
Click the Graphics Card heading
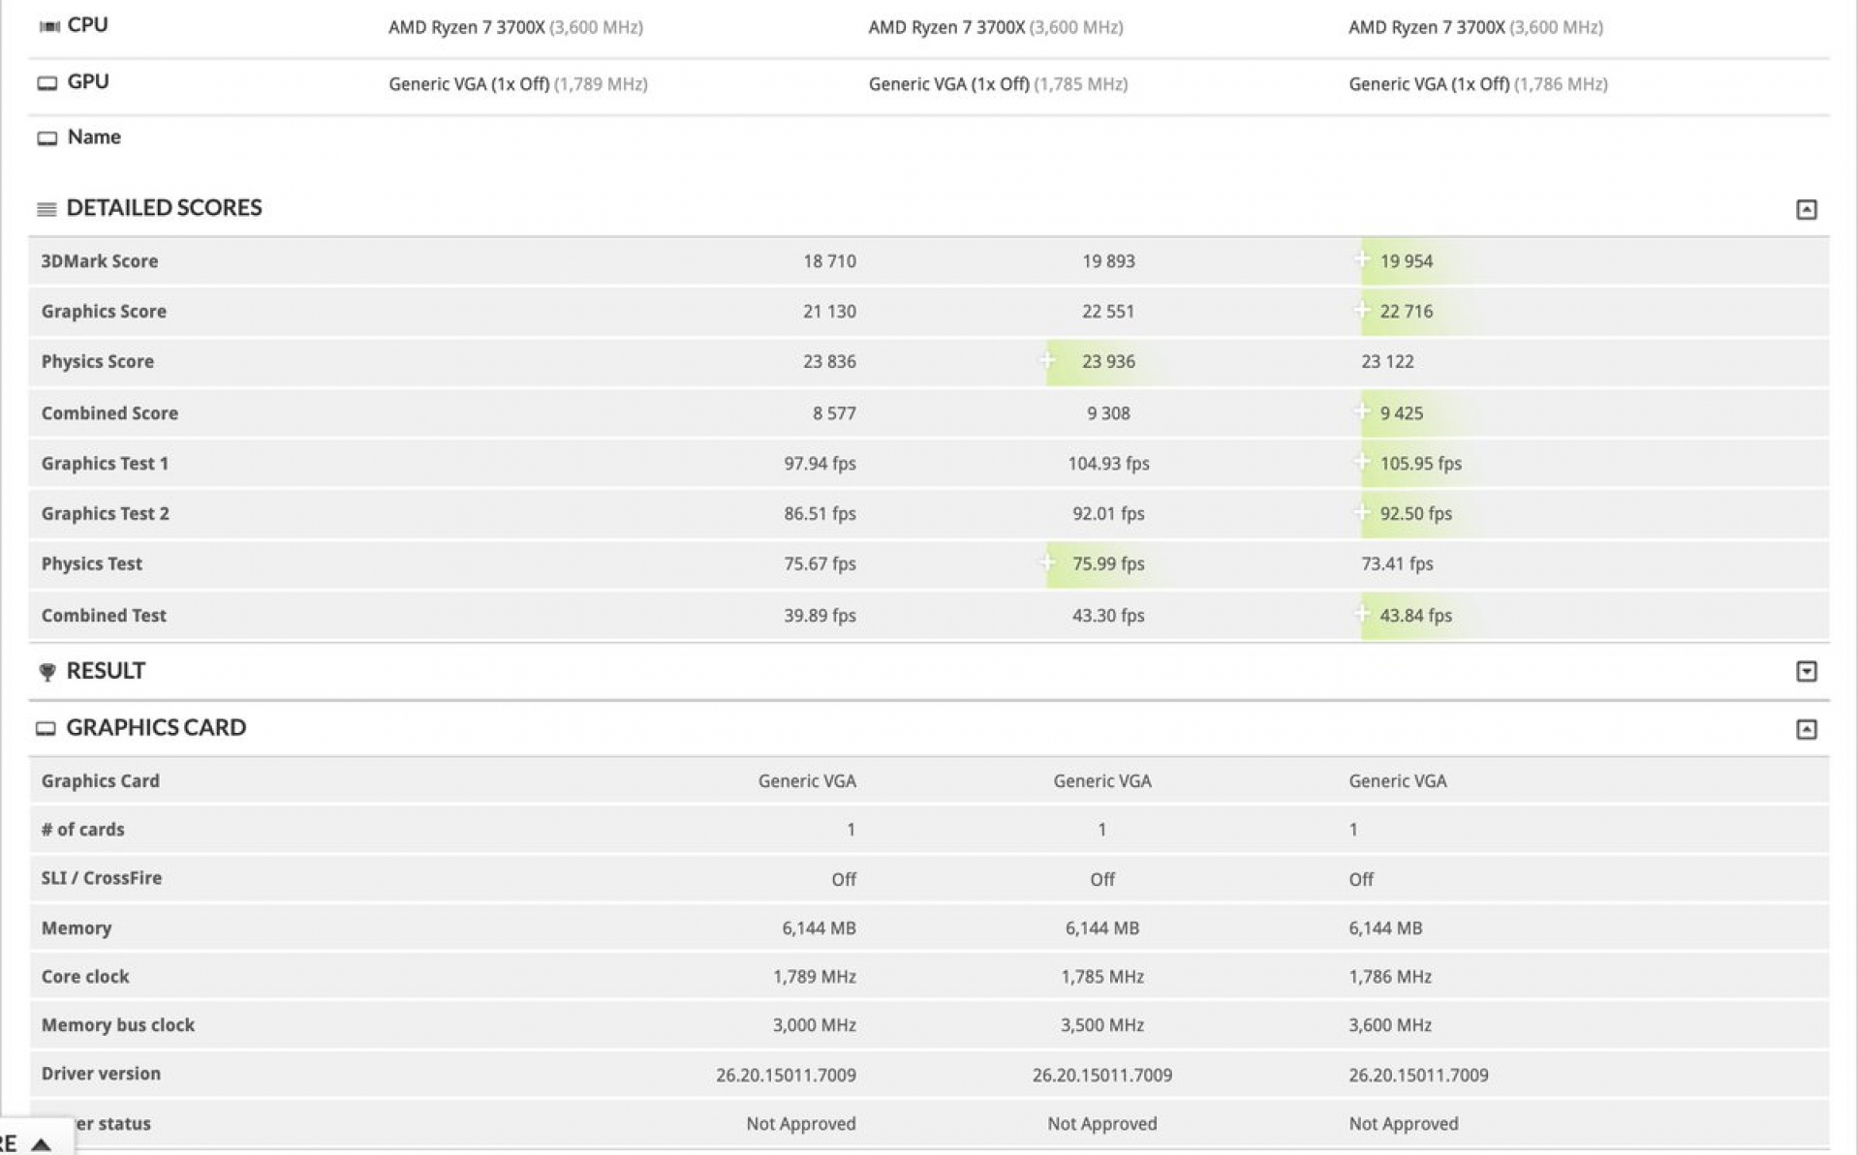(x=156, y=727)
